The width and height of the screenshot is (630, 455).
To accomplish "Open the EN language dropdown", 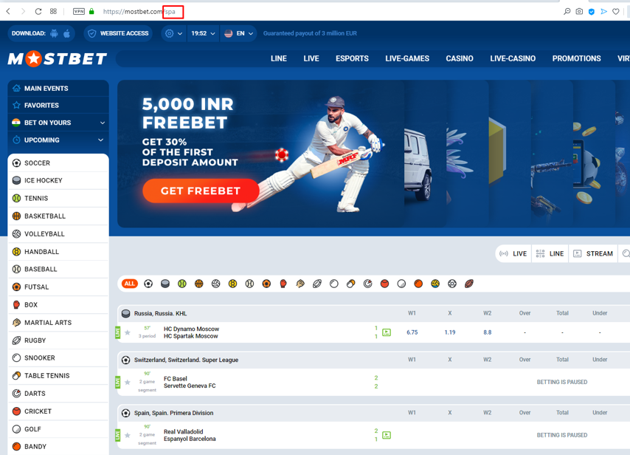I will click(x=239, y=33).
